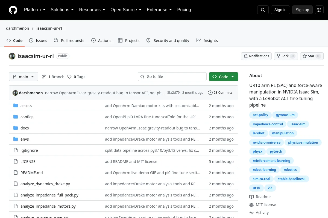
Task: Open the Open Source dropdown
Action: click(x=126, y=10)
